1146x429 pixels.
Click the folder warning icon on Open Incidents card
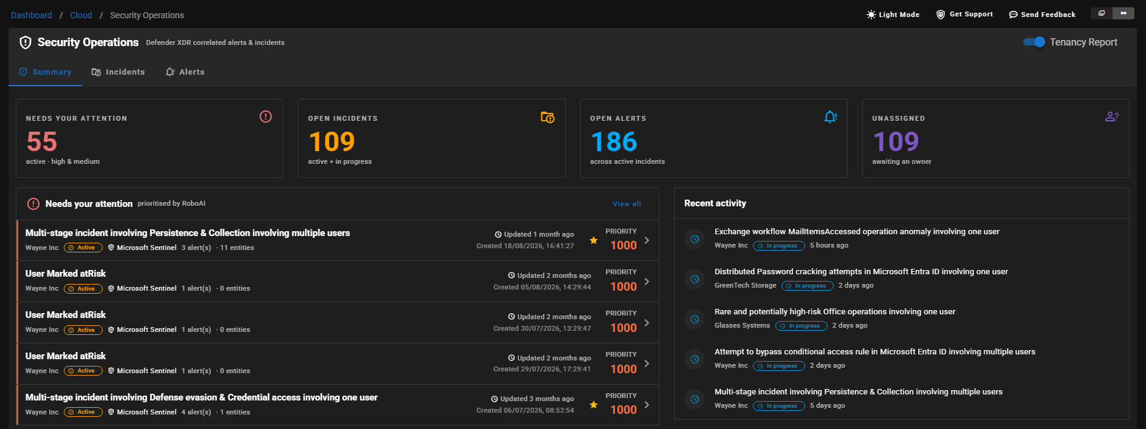[x=547, y=117]
